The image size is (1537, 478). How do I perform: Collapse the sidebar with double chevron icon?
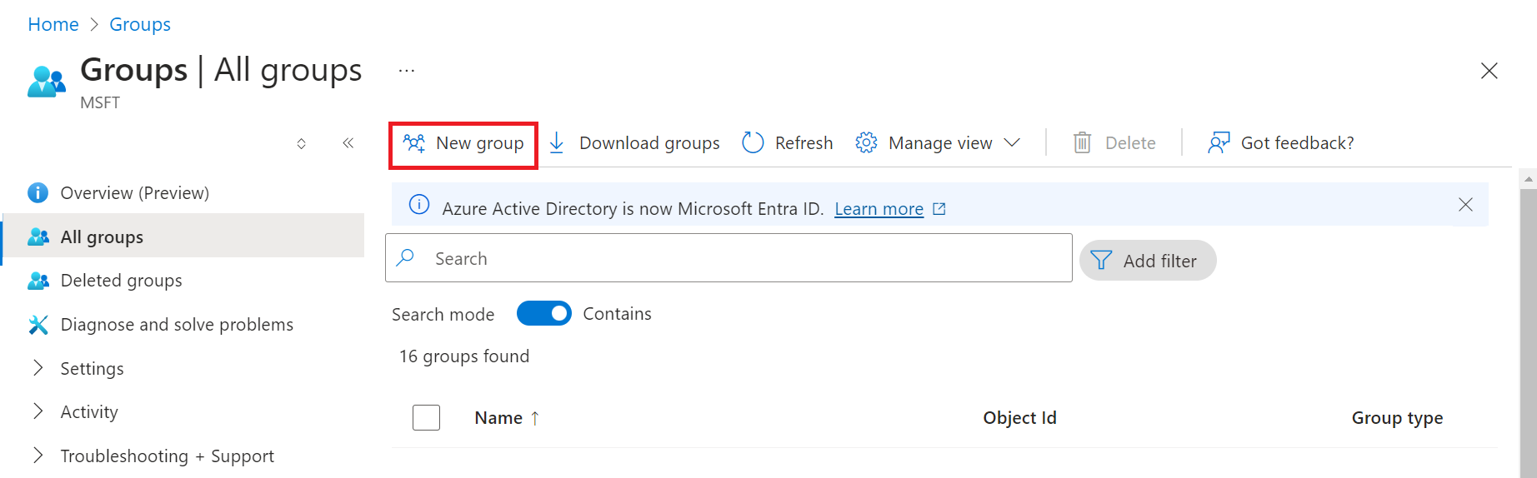click(x=348, y=143)
